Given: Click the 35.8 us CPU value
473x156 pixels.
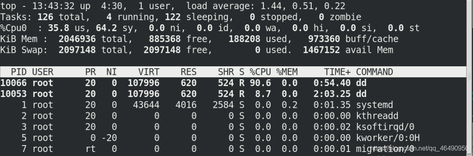Looking at the screenshot, I should coord(58,28).
